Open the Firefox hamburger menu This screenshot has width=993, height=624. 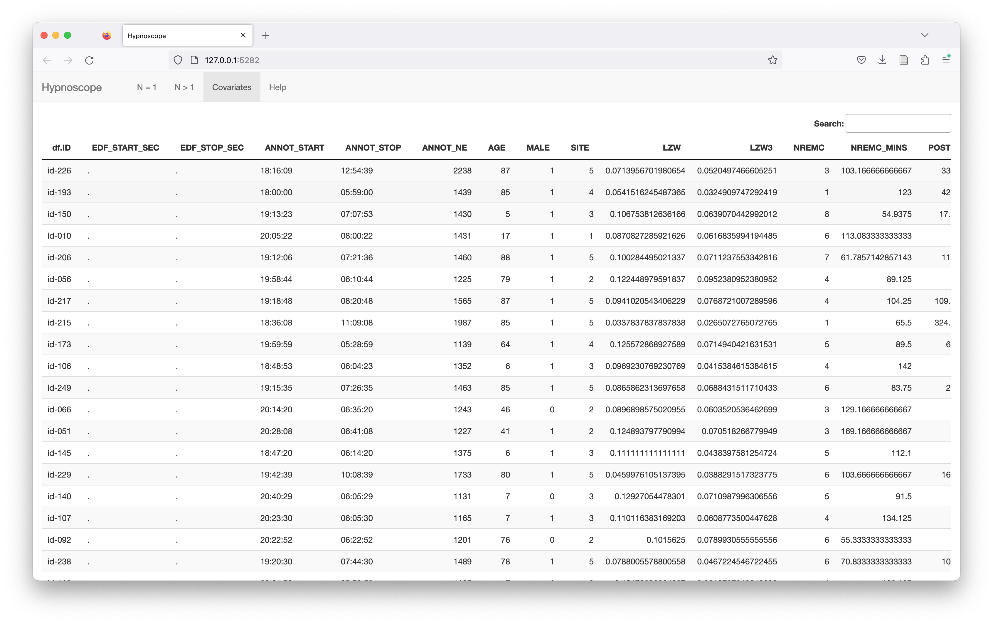point(946,60)
